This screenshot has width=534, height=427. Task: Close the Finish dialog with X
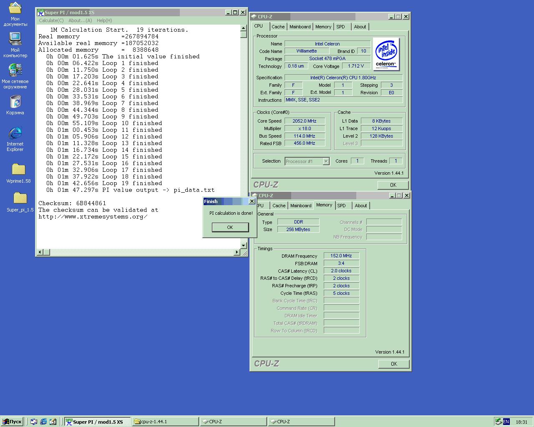coord(252,201)
